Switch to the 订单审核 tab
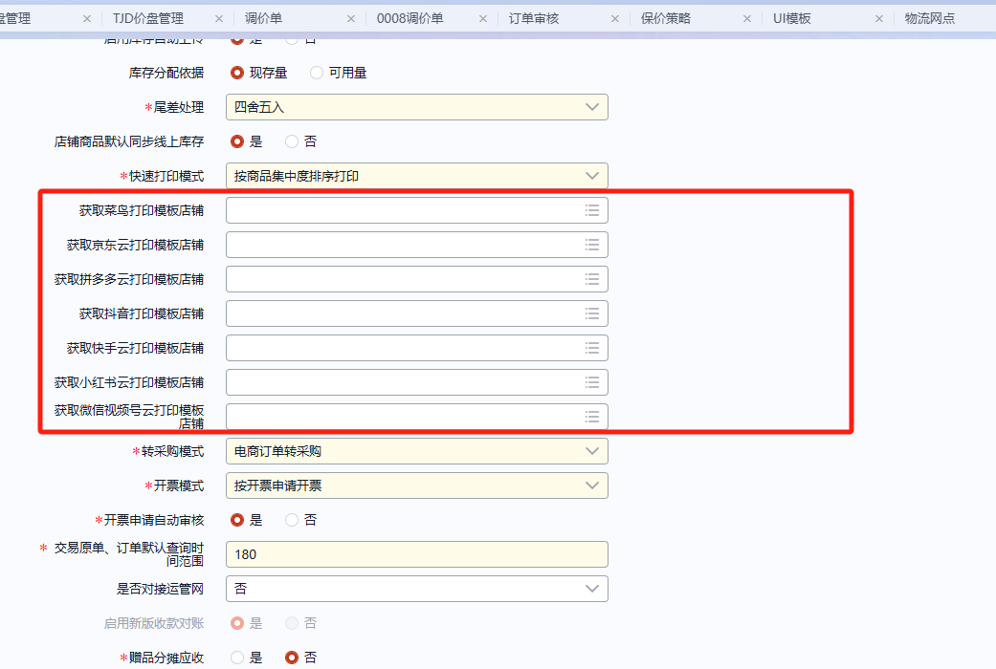 (534, 18)
